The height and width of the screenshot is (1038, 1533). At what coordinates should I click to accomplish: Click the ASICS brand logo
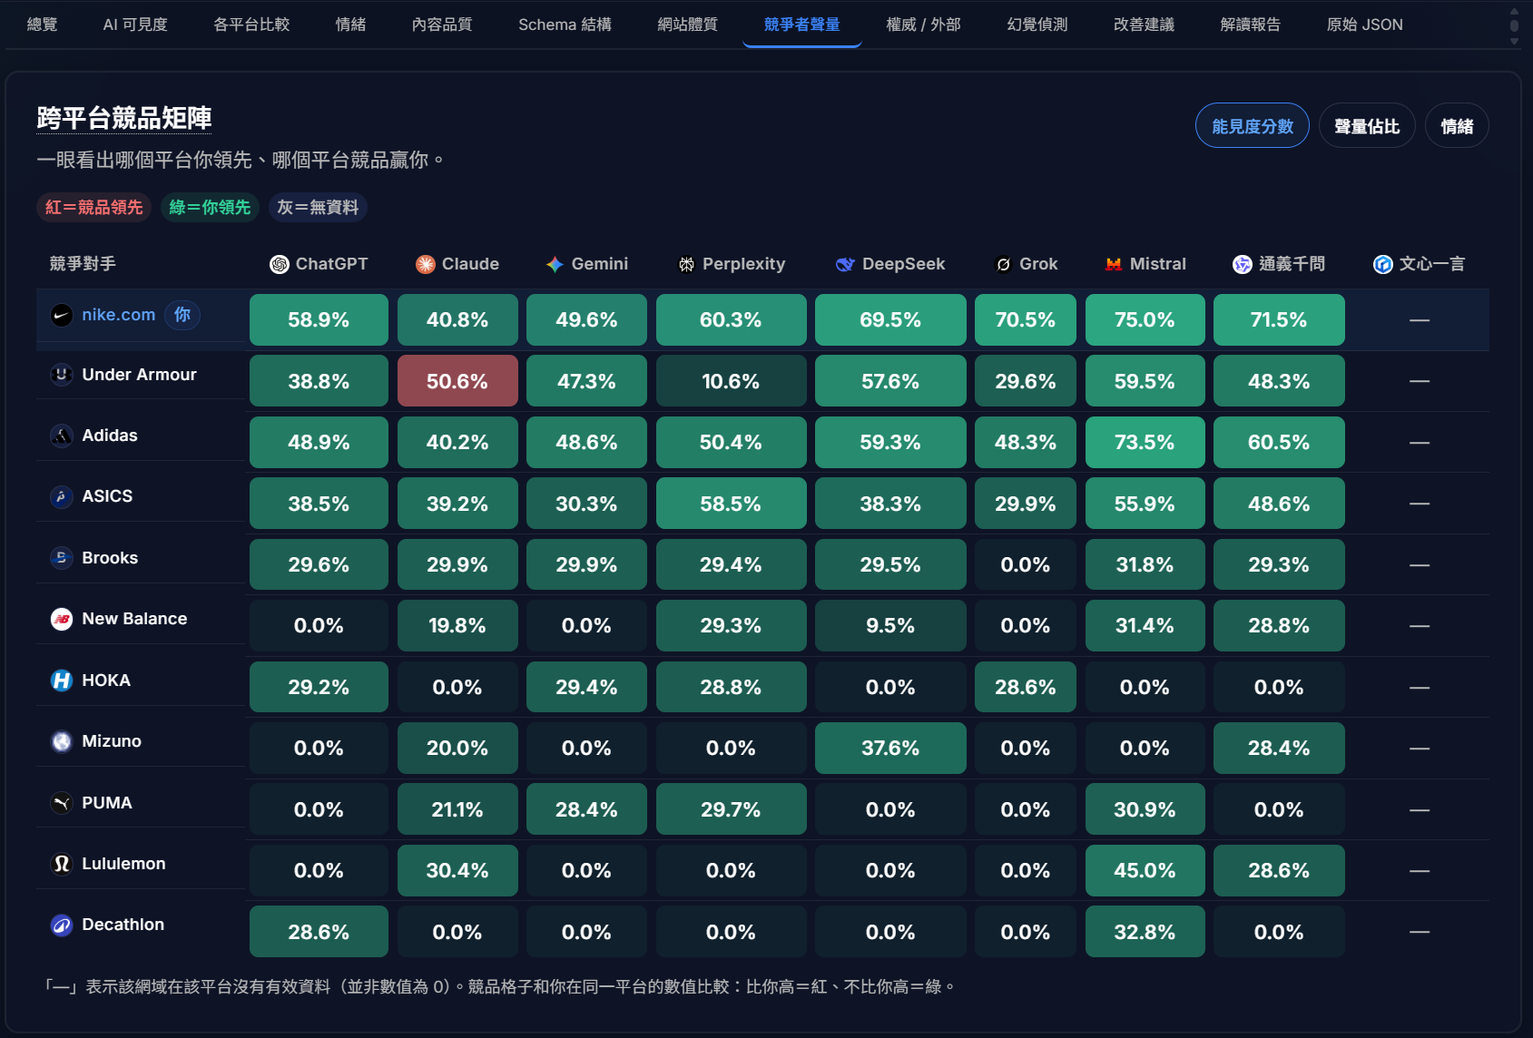point(62,496)
